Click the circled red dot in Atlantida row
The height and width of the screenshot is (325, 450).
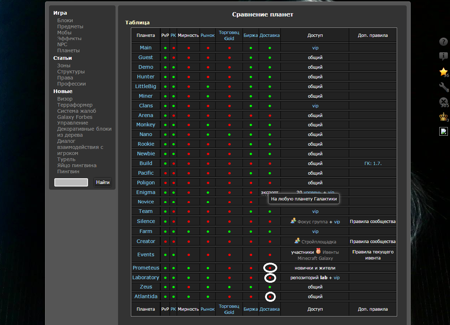click(x=270, y=296)
